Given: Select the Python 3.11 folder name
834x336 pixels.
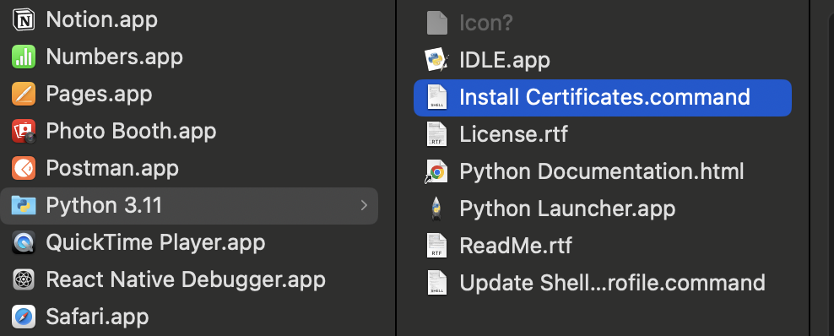Looking at the screenshot, I should (105, 206).
